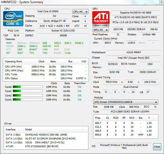Click the 2T command rate field
Viewport: 164px width, 154px height.
click(x=148, y=92)
